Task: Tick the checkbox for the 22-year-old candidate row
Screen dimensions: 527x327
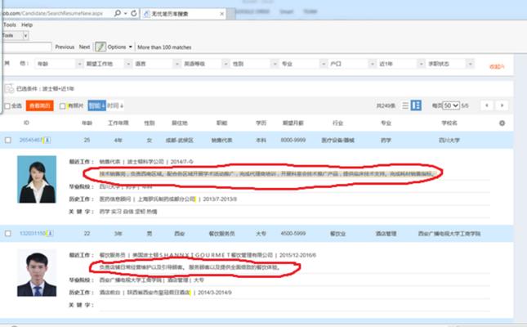Action: (x=8, y=233)
